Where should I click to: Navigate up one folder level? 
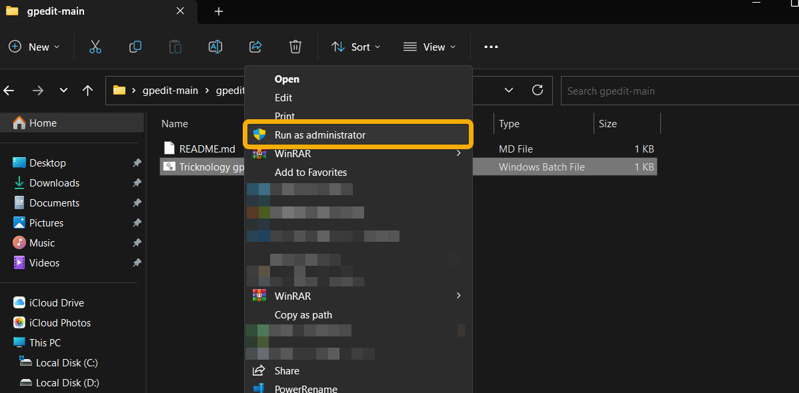(x=87, y=90)
